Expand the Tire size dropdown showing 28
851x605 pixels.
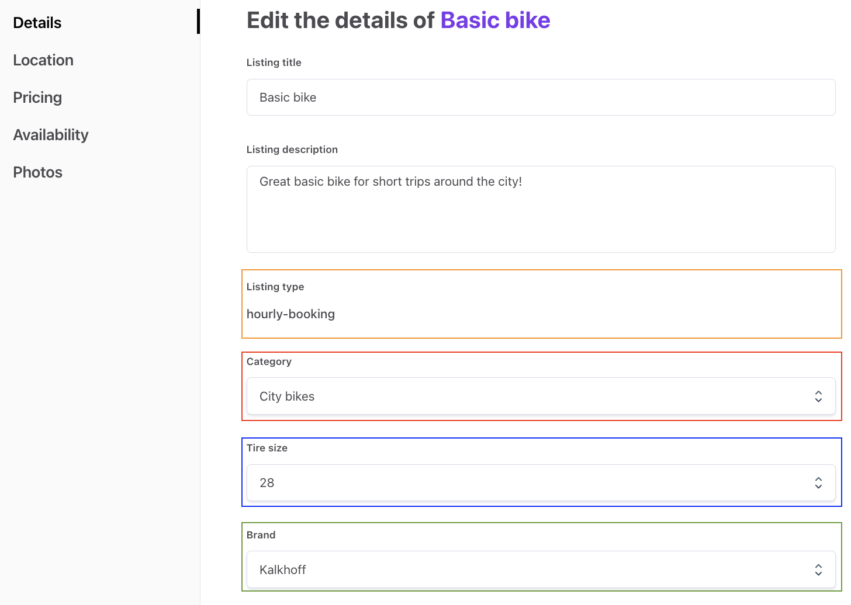tap(526, 483)
